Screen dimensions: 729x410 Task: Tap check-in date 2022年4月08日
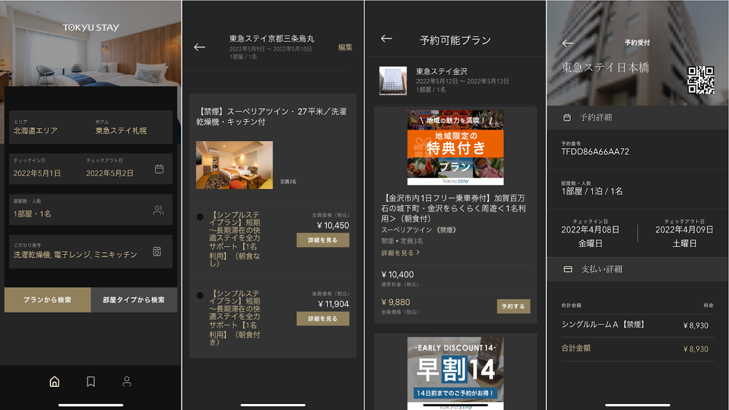(x=590, y=230)
